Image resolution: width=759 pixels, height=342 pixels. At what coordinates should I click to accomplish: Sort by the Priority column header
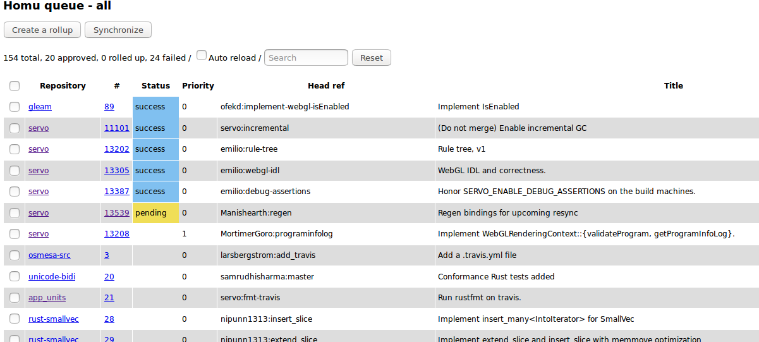198,86
